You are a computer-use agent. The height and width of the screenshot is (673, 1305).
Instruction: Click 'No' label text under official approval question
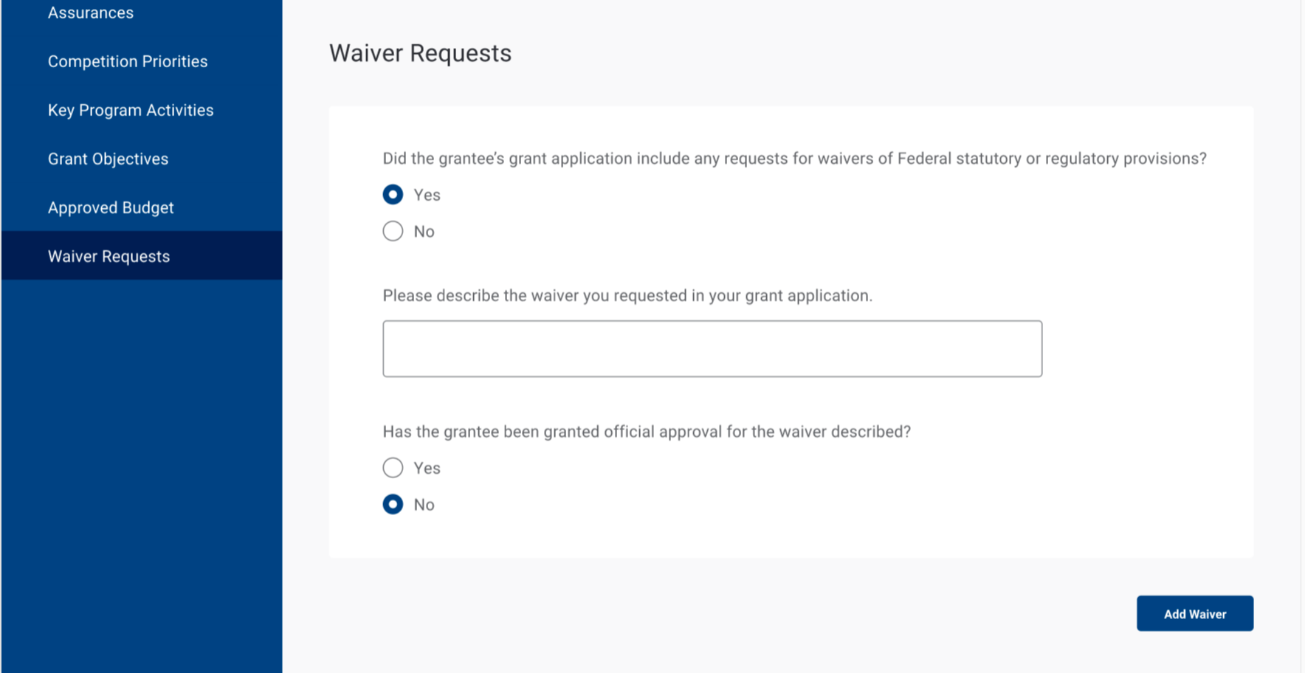[x=424, y=505]
